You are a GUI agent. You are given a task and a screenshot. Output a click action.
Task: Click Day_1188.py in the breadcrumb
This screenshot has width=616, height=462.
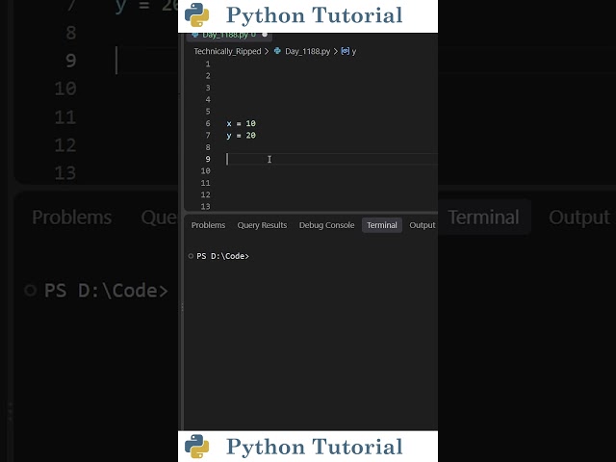[308, 51]
